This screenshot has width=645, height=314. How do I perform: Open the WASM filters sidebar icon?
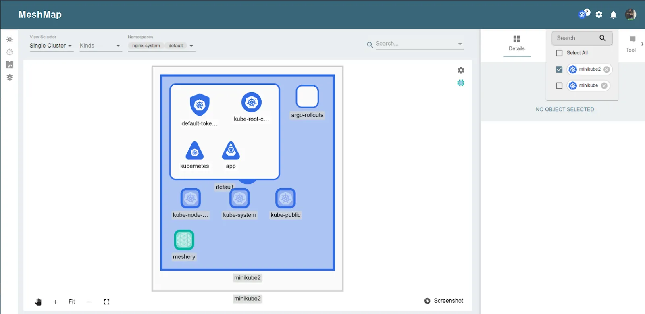pyautogui.click(x=10, y=65)
